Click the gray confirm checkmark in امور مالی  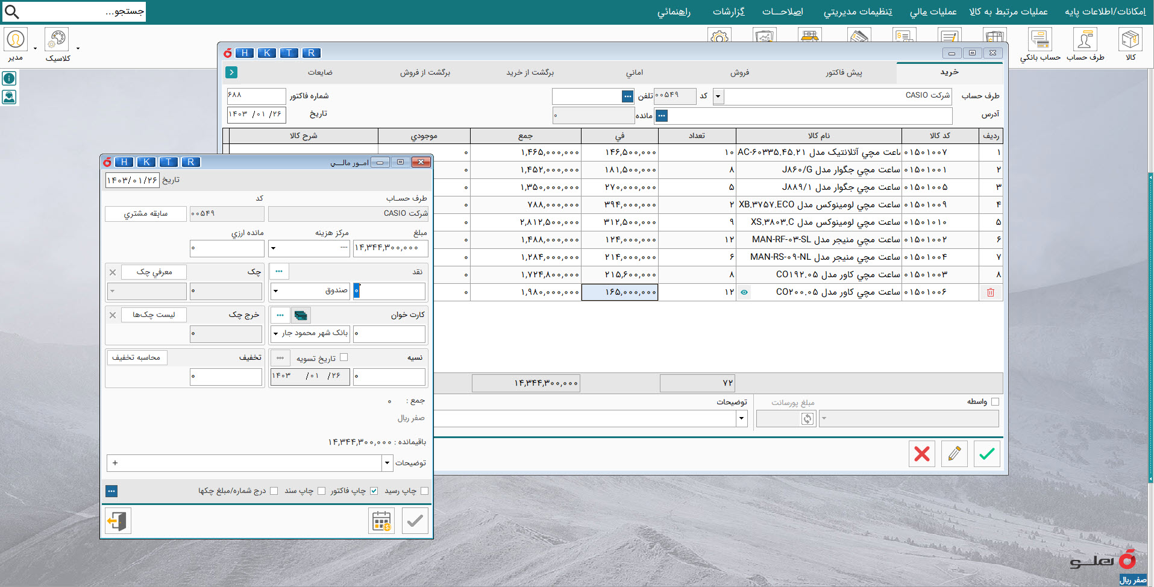[x=415, y=521]
